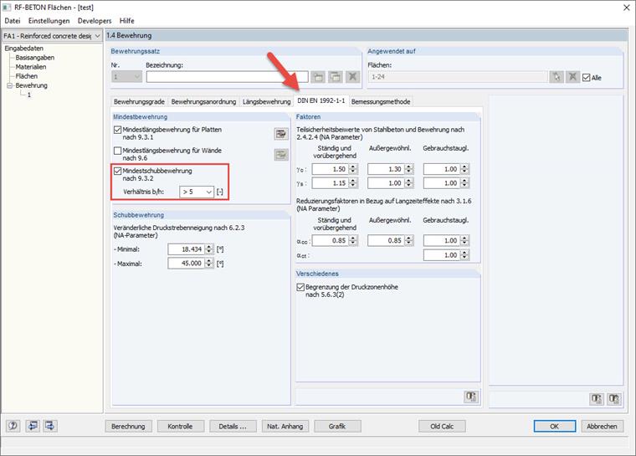This screenshot has width=636, height=456.
Task: Go to previous input window arrow icon
Action: pos(33,426)
